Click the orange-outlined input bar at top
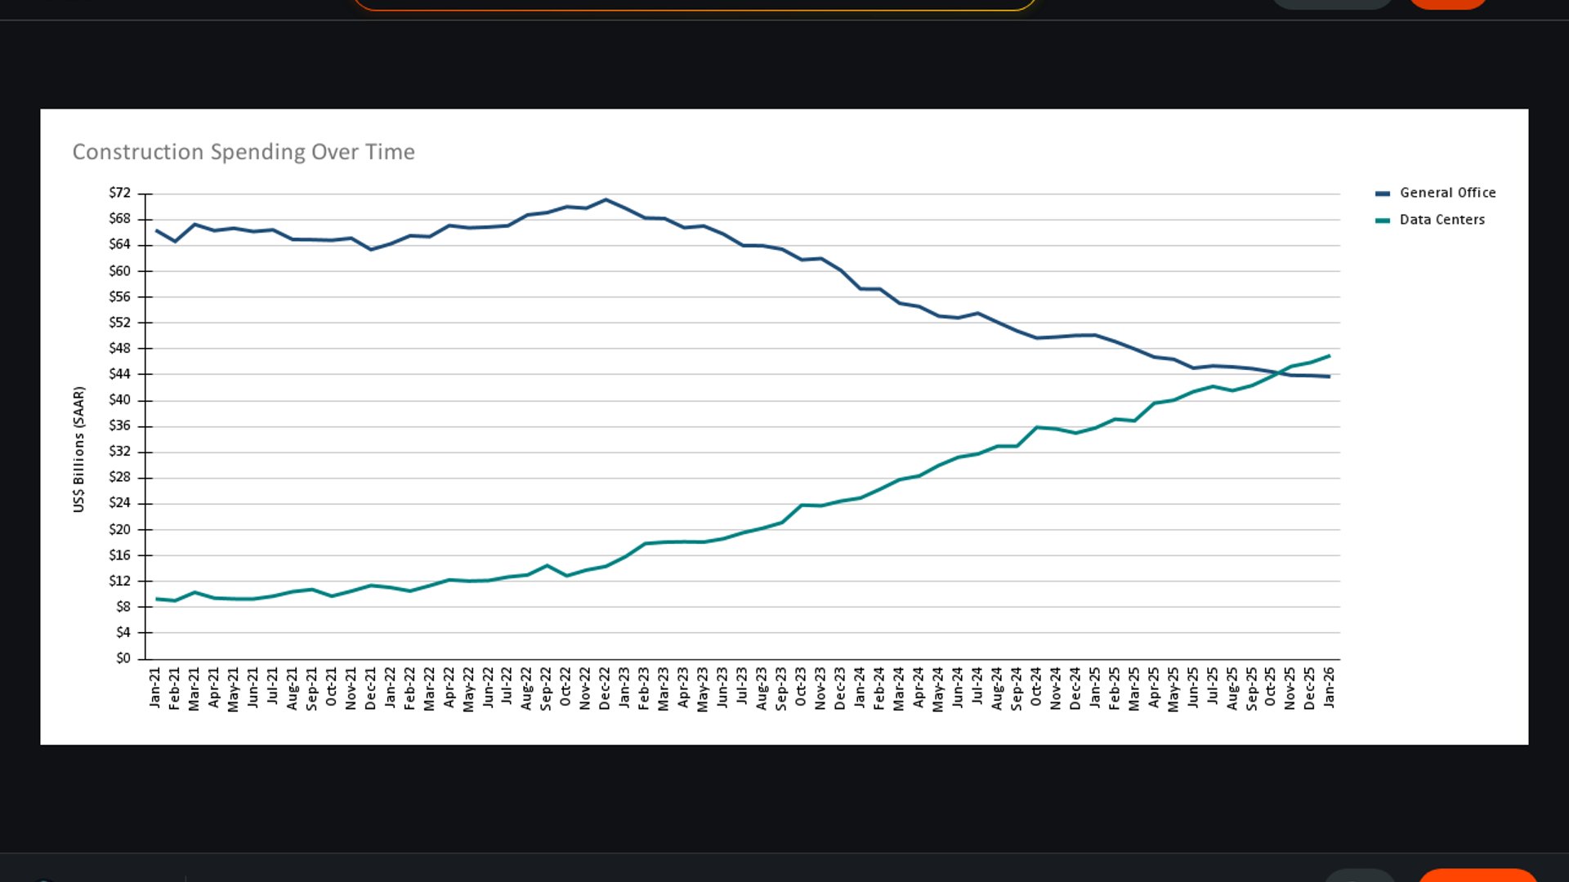This screenshot has height=882, width=1569. (695, 4)
